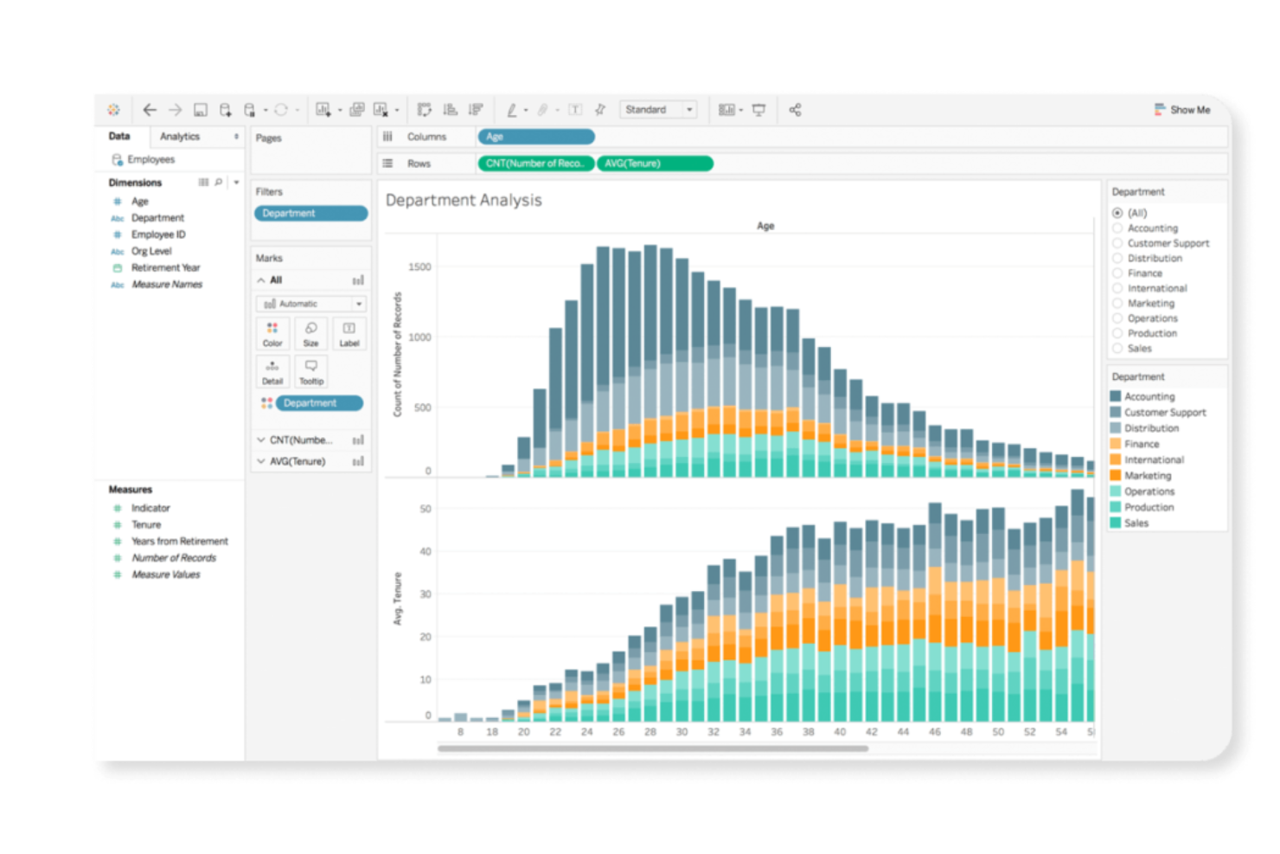
Task: Click the Size shelf in the Marks card
Action: [310, 333]
